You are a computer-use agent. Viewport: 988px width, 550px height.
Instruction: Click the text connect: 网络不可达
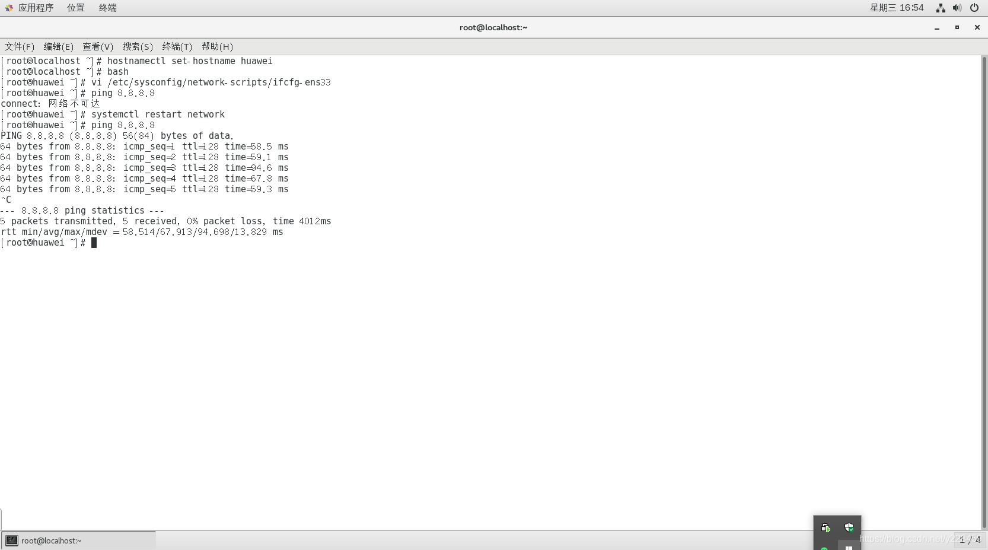point(50,104)
